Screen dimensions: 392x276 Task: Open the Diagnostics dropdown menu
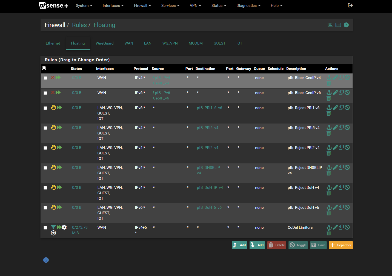[x=248, y=5]
